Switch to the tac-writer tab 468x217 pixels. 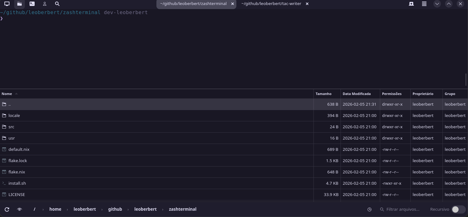pos(271,4)
